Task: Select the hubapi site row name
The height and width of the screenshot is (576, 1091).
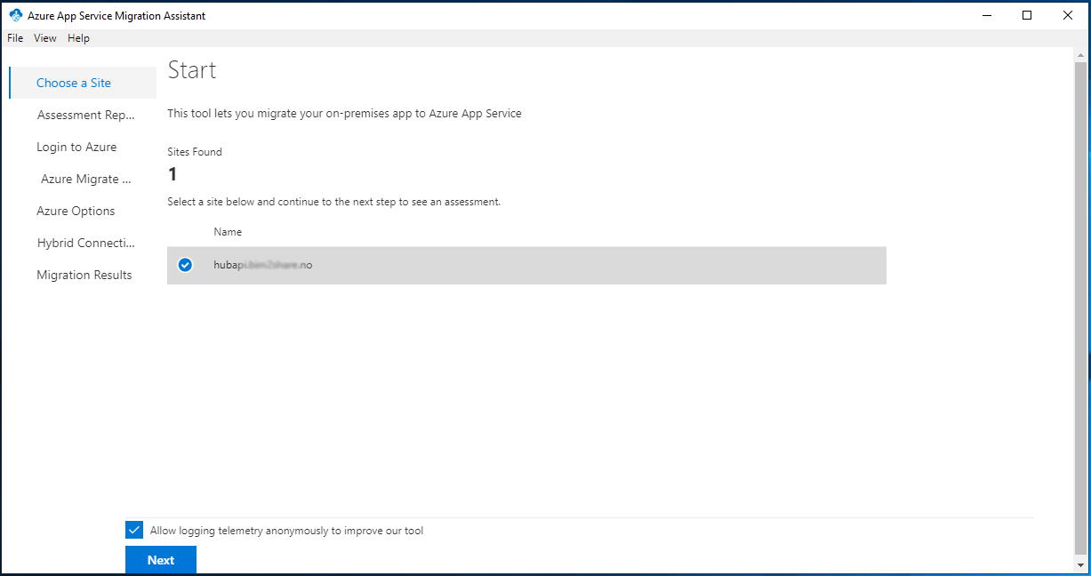Action: (x=263, y=265)
